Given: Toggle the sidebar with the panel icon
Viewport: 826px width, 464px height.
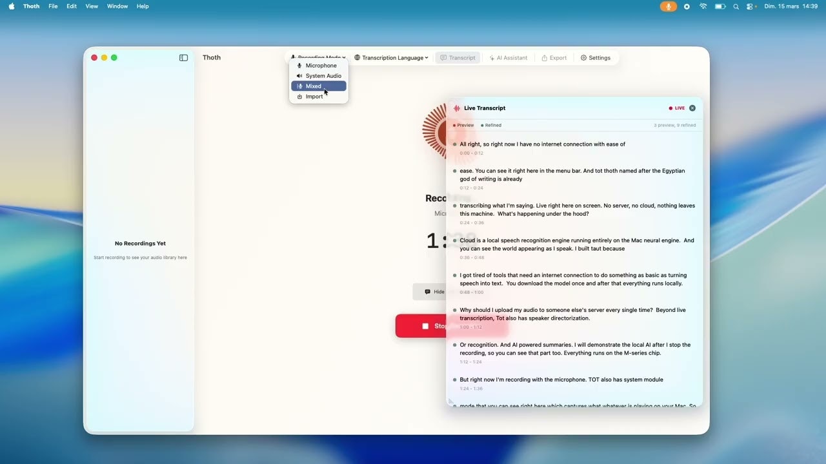Looking at the screenshot, I should pos(183,57).
